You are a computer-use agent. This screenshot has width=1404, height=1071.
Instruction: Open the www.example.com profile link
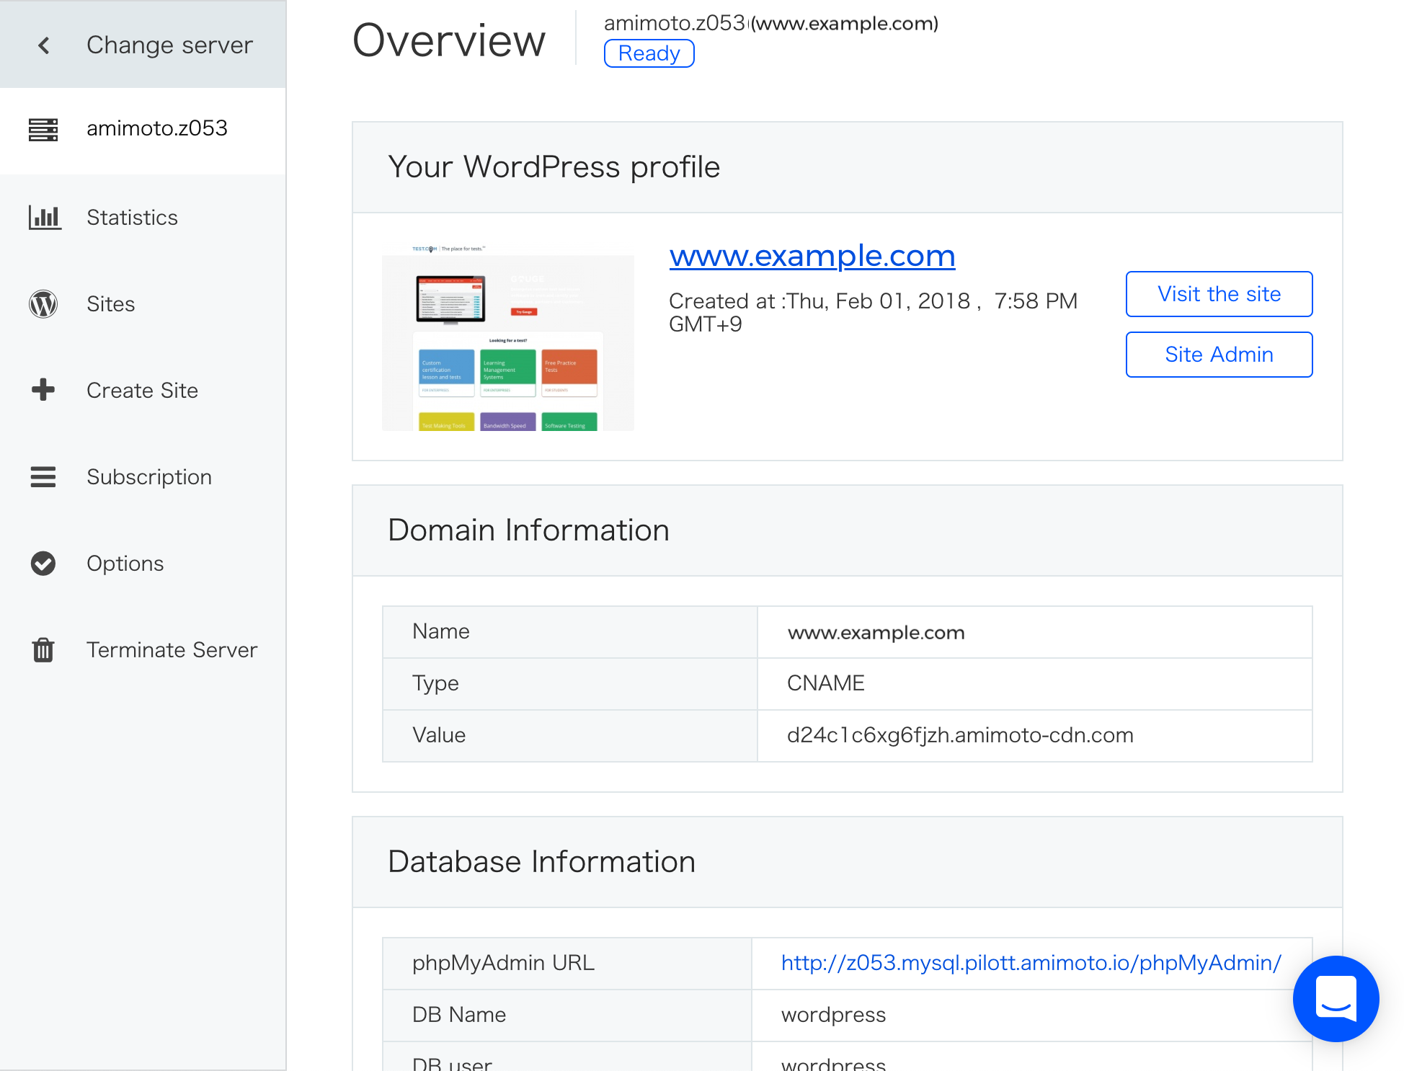(x=812, y=256)
